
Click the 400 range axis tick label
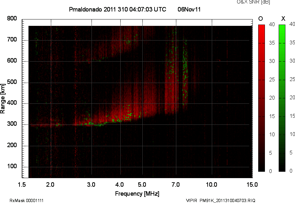pos(12,103)
